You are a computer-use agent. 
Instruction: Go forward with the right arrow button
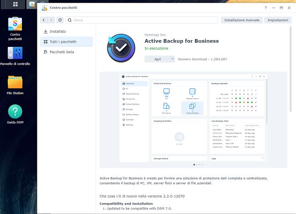[51, 20]
